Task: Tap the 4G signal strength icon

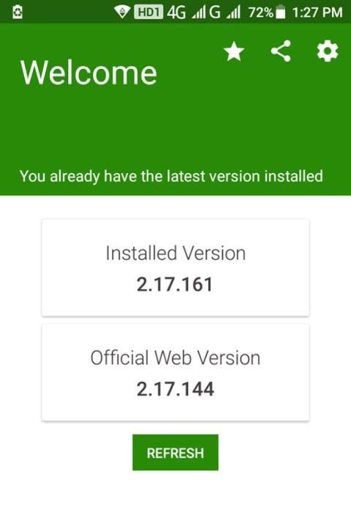Action: 186,12
